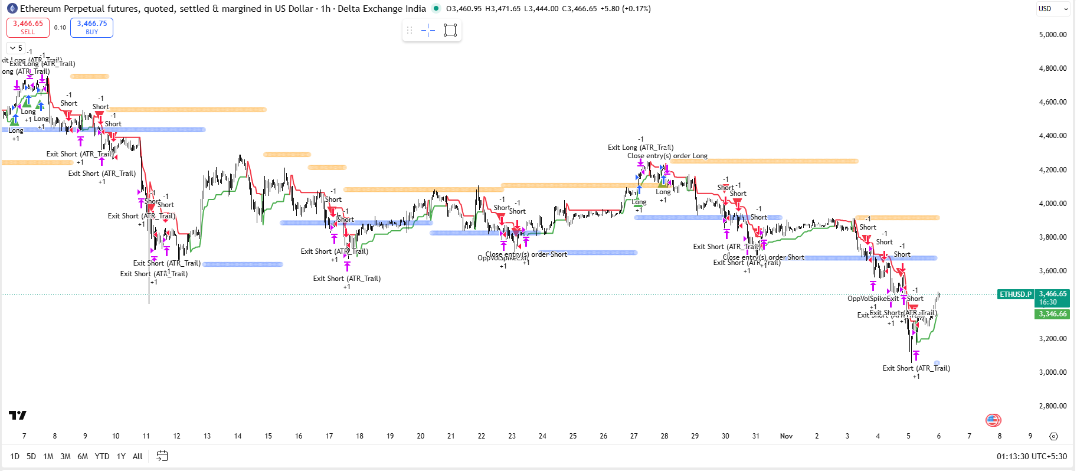This screenshot has width=1077, height=471.
Task: Choose the All time range
Action: click(138, 456)
